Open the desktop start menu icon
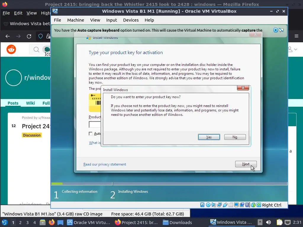Screen dimensions: 303x227 (x=5, y=222)
